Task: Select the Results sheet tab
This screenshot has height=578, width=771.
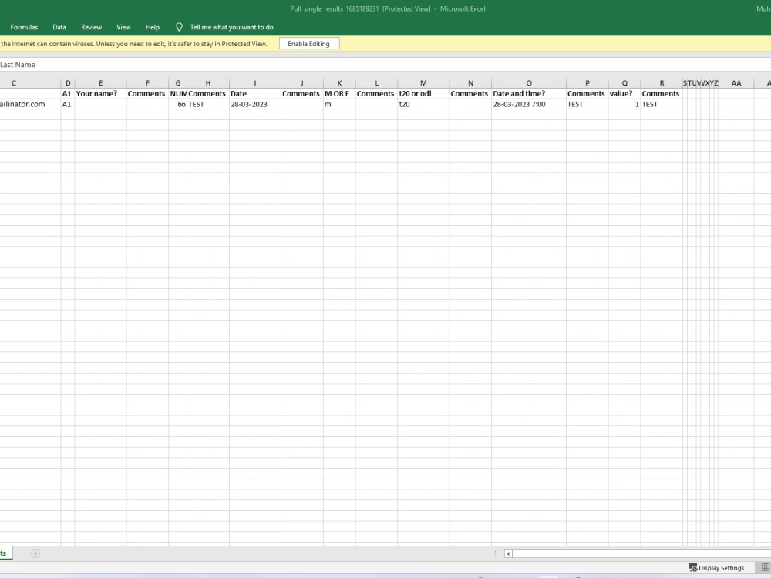Action: (4, 553)
